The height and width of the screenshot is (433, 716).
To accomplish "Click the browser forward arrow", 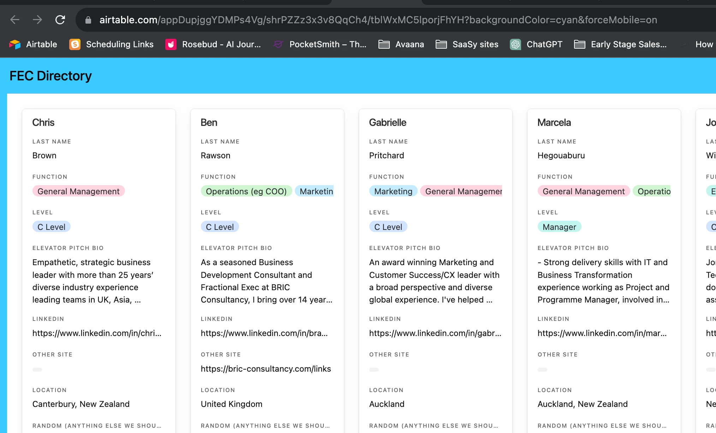I will click(x=37, y=20).
